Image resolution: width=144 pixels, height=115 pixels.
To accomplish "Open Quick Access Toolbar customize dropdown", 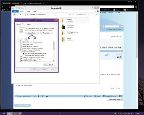I will click(x=24, y=8).
